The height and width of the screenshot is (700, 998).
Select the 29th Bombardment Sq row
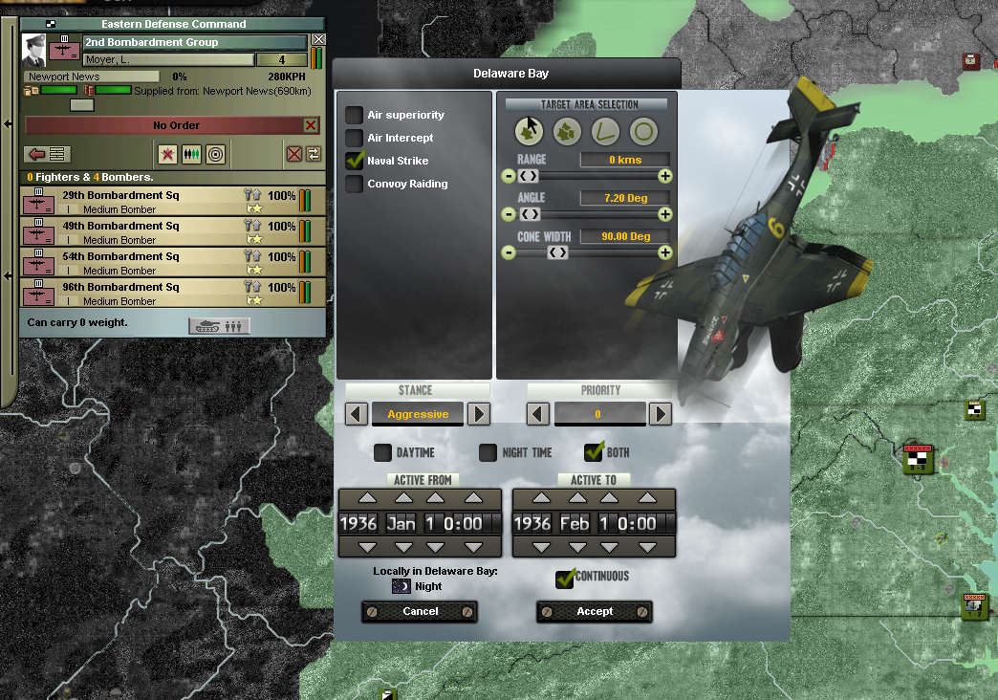[173, 201]
